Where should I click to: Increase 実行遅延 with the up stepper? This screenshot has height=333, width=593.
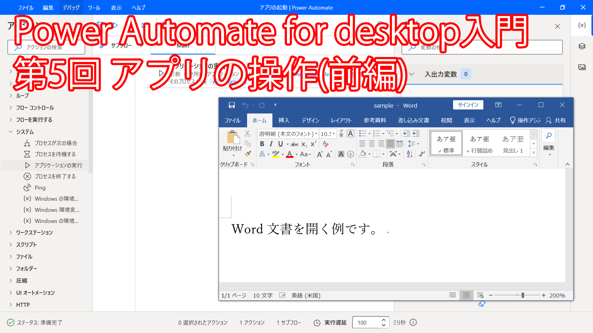coord(384,320)
